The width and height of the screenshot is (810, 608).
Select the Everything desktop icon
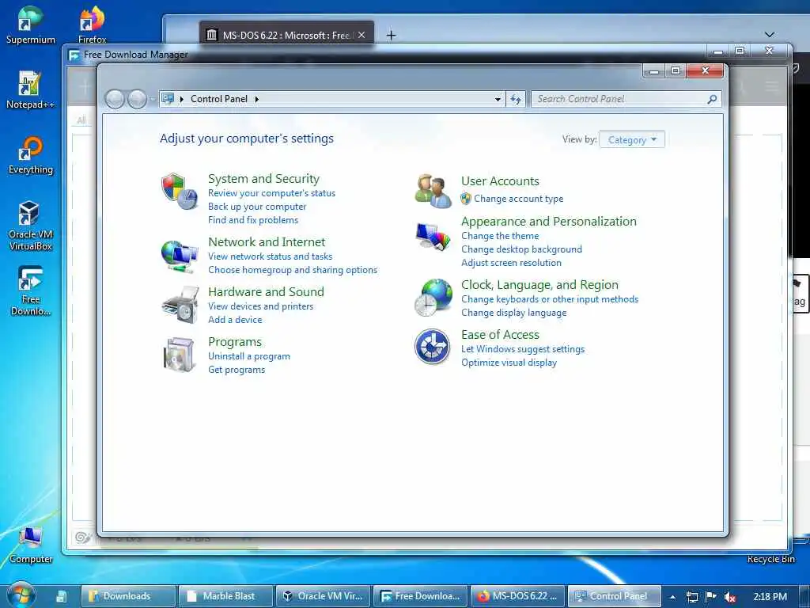[x=31, y=154]
